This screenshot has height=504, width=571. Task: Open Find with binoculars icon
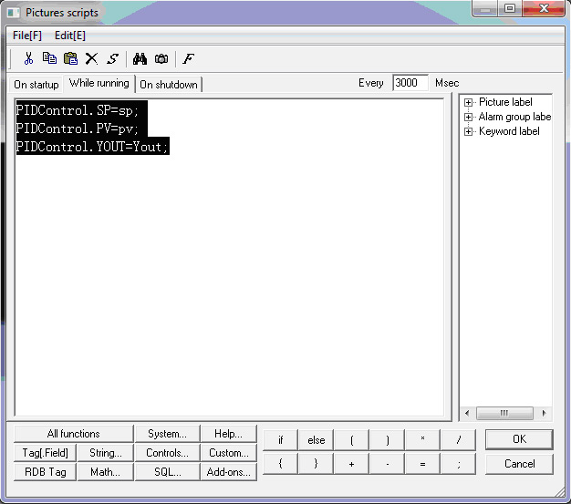click(x=140, y=58)
